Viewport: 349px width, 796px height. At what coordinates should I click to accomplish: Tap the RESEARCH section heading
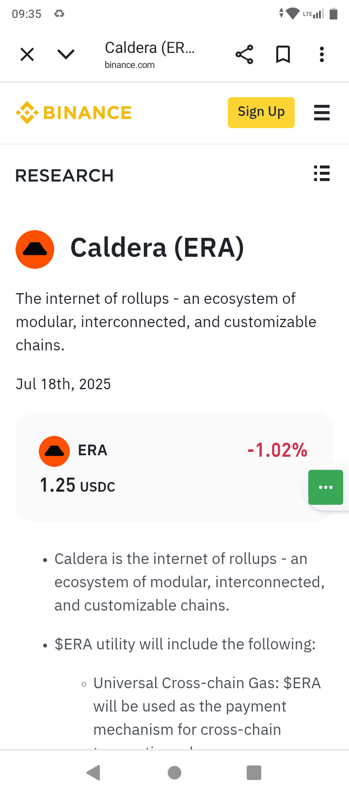(x=64, y=175)
